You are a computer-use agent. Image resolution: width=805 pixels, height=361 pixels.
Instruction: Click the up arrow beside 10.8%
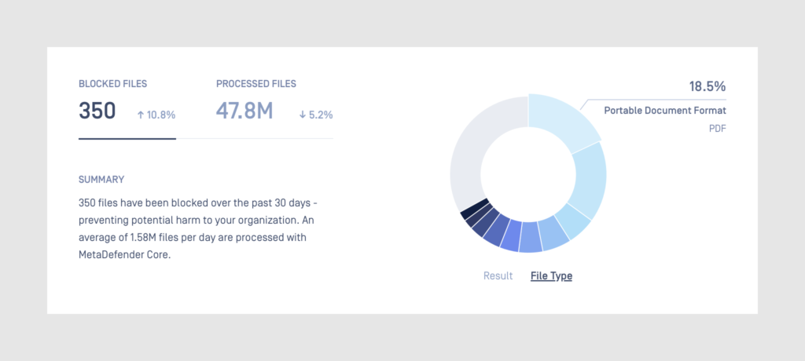pos(141,115)
